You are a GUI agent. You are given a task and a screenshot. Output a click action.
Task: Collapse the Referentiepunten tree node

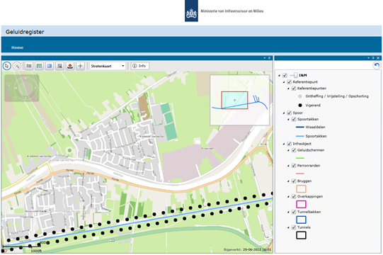coord(288,89)
